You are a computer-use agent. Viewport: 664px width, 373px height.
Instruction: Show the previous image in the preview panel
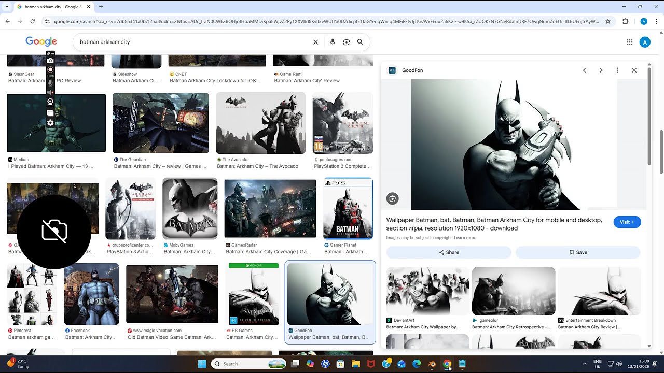pos(584,70)
